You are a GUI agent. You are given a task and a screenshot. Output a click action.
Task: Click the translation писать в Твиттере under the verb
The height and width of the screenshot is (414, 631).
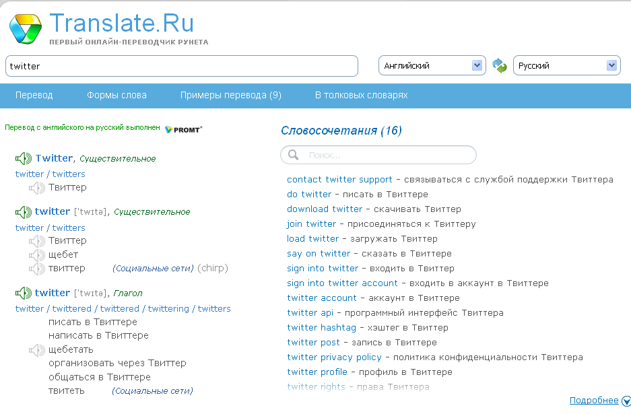(x=93, y=322)
